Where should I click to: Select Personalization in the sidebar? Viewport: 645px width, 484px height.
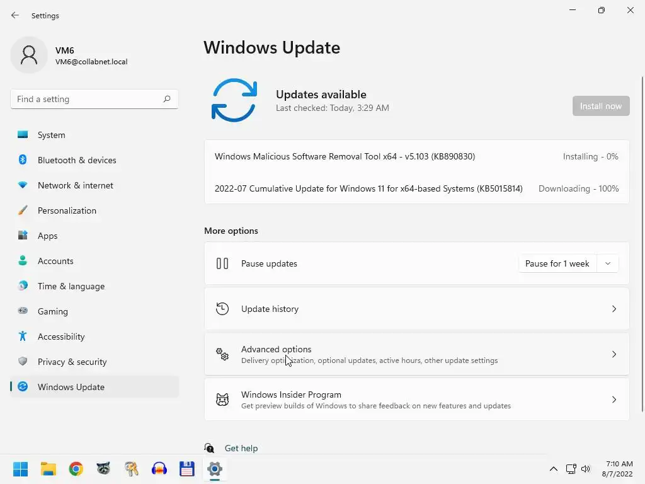[94, 210]
